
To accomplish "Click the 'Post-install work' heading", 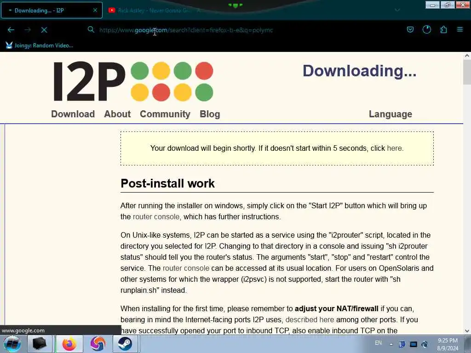I will pos(167,183).
